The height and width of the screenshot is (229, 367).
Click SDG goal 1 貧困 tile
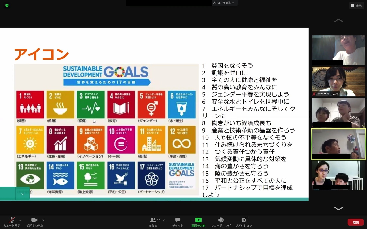tap(30, 105)
